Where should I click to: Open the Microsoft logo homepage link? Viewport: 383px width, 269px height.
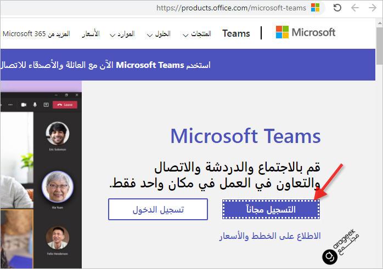pyautogui.click(x=306, y=32)
